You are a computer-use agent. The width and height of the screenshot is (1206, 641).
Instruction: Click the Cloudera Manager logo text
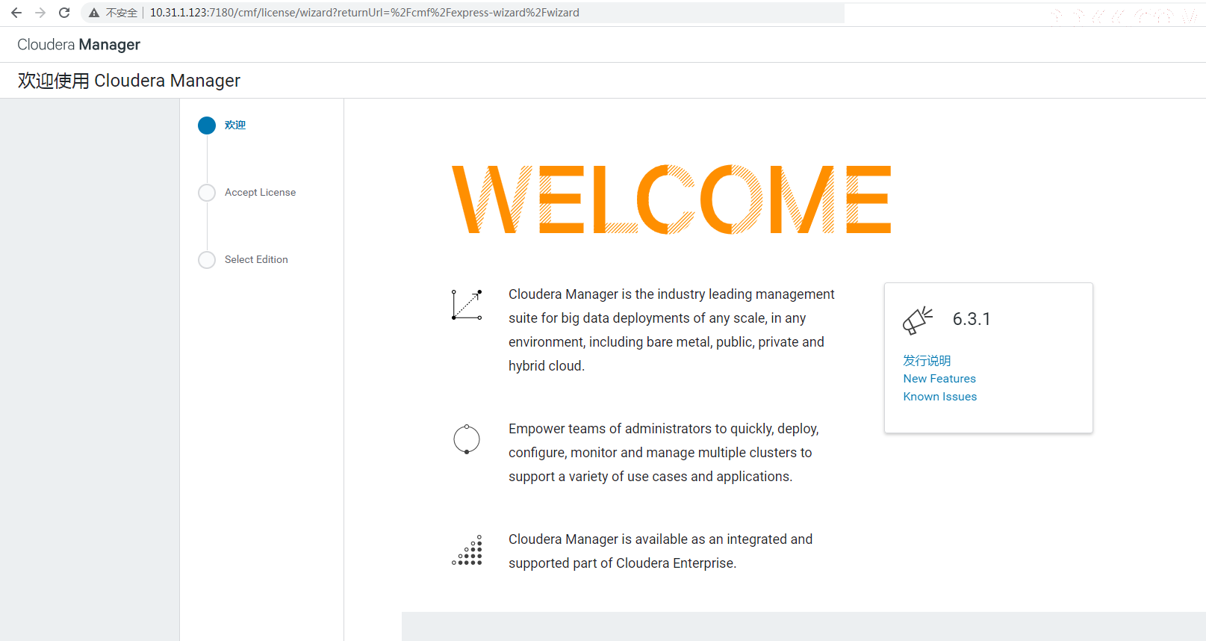[78, 45]
